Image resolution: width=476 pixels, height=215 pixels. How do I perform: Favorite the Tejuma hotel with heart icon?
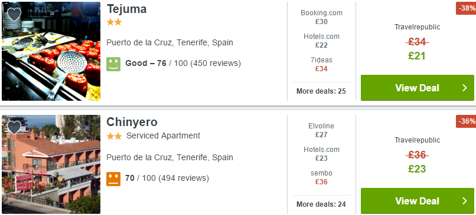point(14,14)
